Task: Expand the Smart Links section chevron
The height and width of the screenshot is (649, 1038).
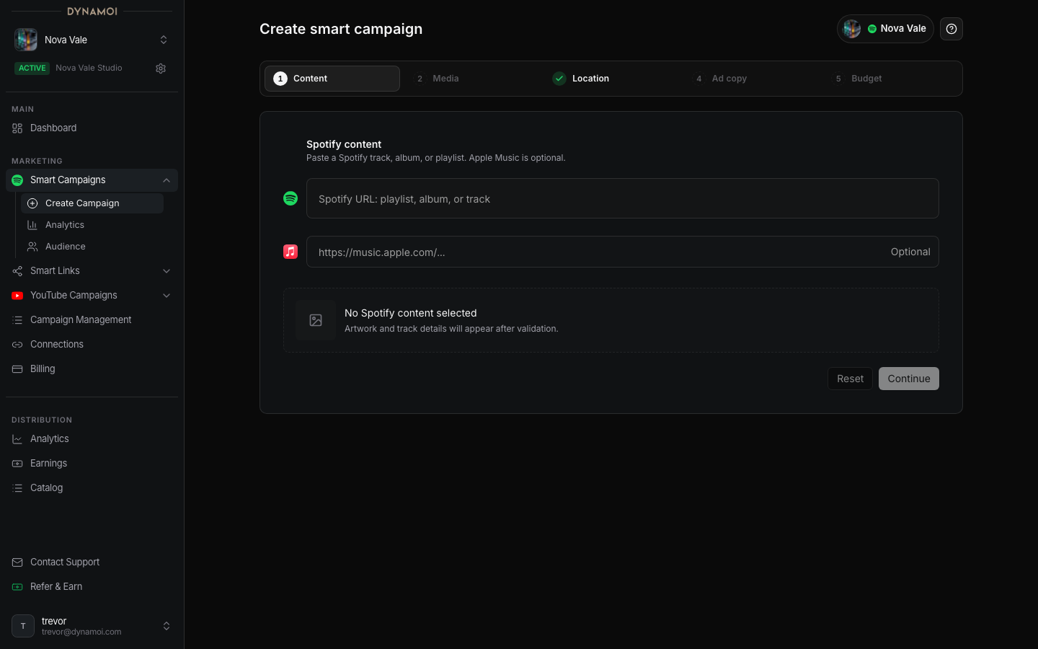Action: (x=167, y=271)
